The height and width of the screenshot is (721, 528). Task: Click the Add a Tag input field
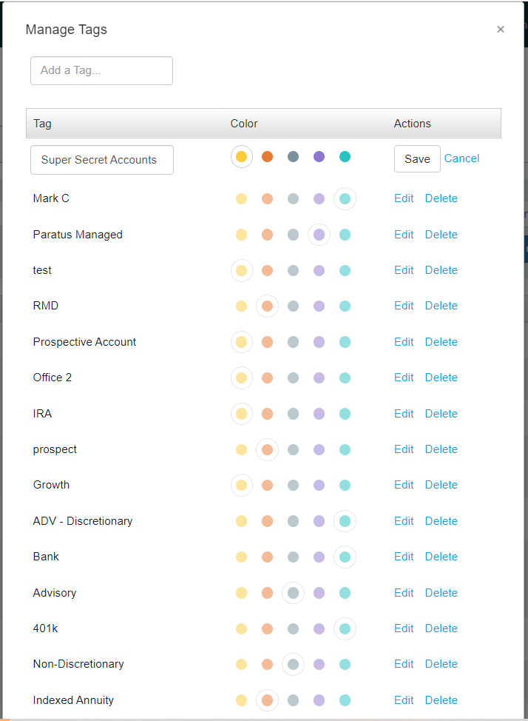click(x=101, y=70)
